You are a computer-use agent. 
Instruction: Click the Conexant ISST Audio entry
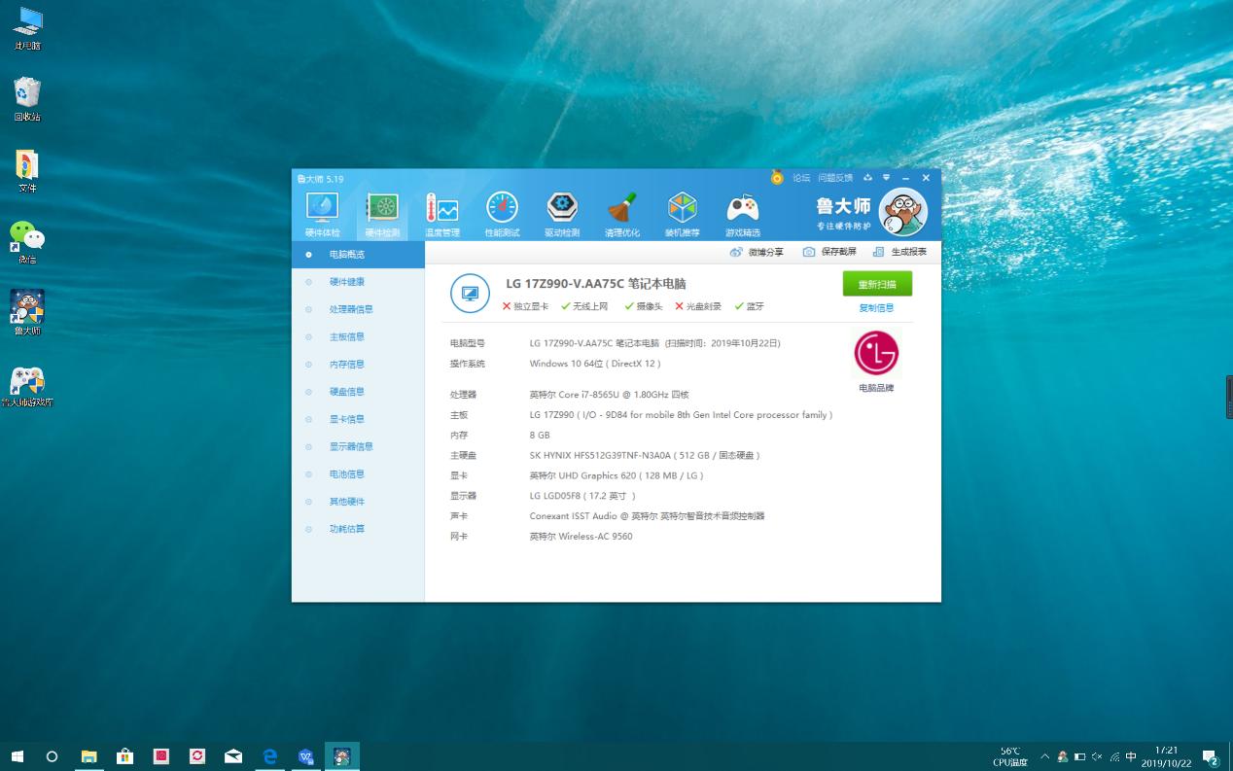647,516
